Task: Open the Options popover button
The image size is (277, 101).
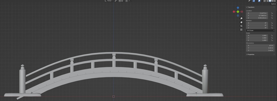Action: (273, 4)
